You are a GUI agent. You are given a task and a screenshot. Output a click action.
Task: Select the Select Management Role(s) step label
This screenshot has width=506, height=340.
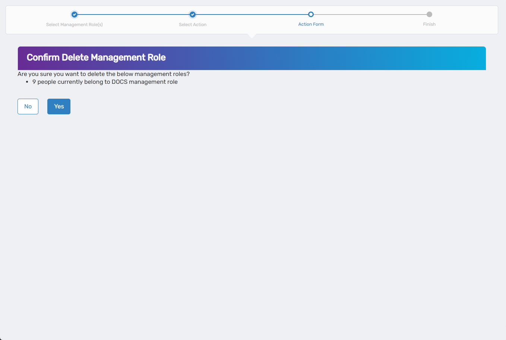[74, 24]
